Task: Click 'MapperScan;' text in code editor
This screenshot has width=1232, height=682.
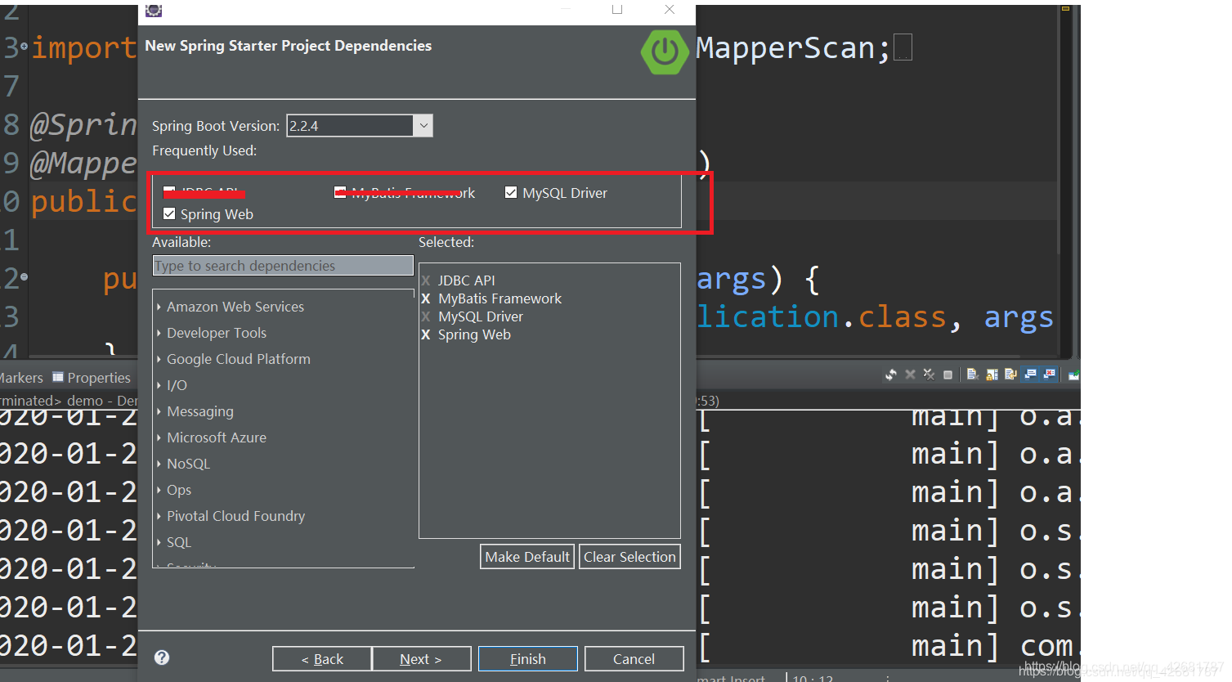Action: [x=793, y=48]
